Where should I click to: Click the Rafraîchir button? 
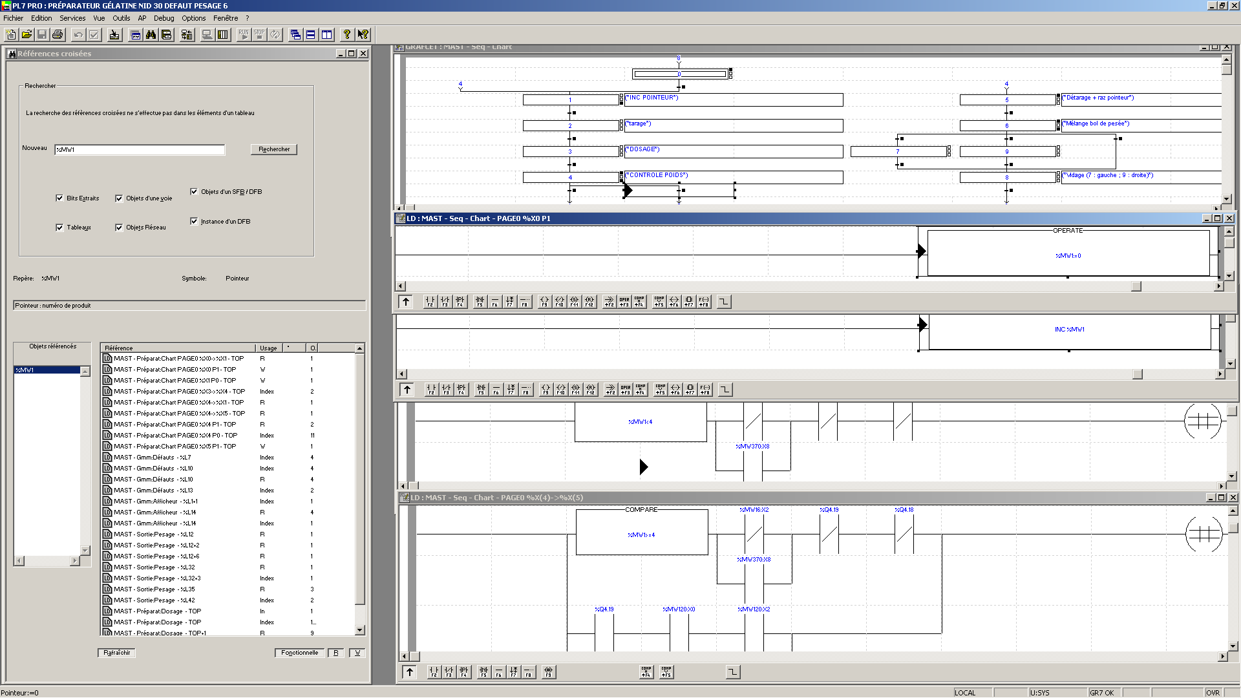(x=117, y=653)
